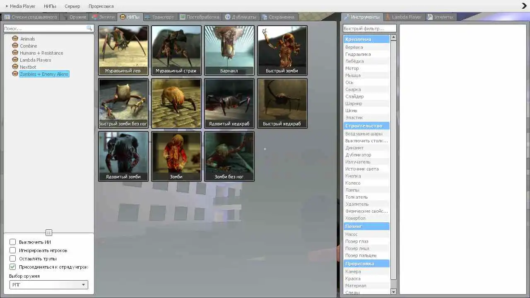Spawn the Быстрый хедкраб NPC
This screenshot has width=530, height=298.
pyautogui.click(x=282, y=103)
